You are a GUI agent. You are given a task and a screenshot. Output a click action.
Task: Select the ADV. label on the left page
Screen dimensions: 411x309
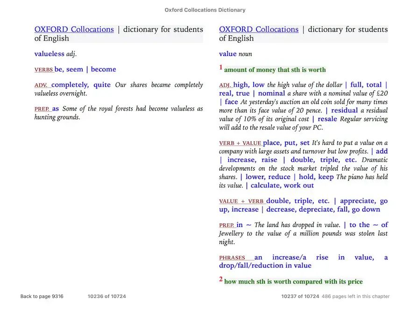42,85
